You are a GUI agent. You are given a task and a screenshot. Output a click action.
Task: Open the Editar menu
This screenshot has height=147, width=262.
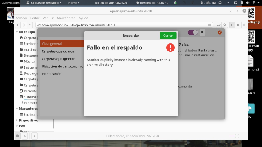(x=35, y=18)
